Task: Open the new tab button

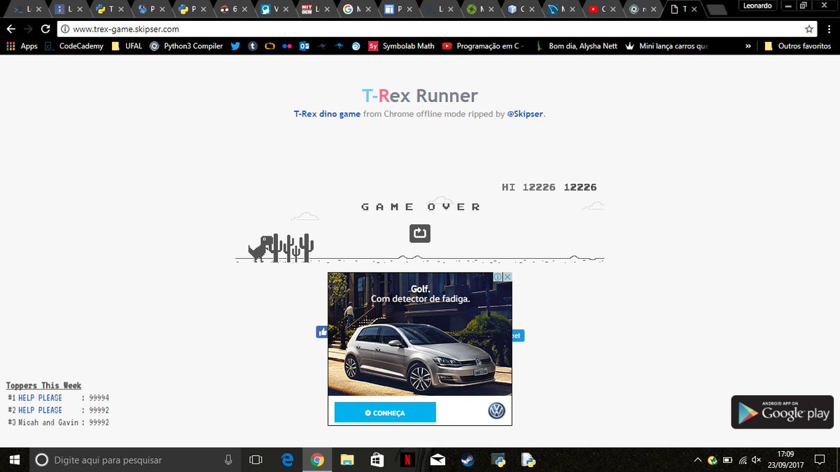Action: [716, 9]
